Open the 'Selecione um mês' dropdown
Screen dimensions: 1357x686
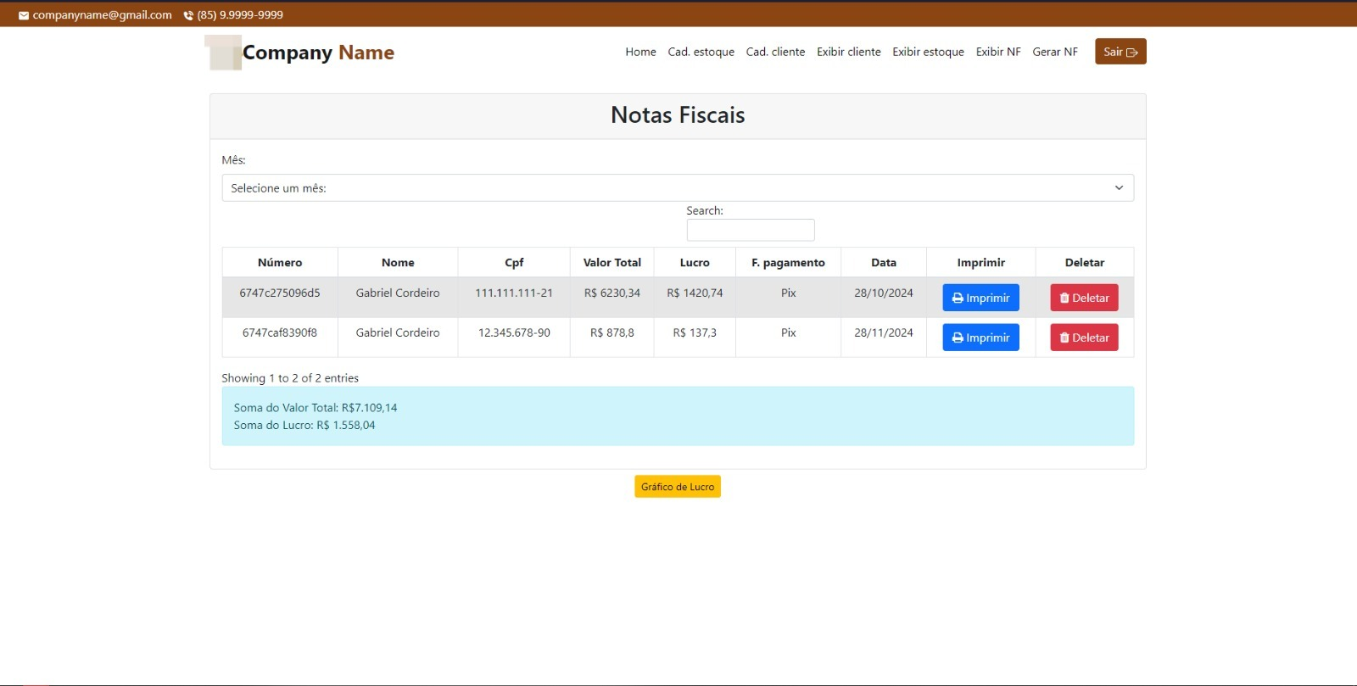[678, 188]
